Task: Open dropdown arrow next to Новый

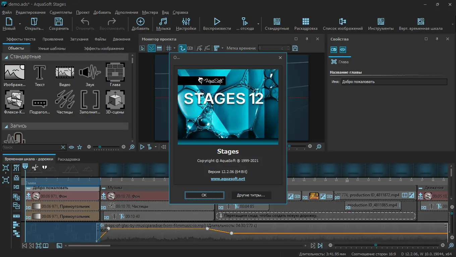Action: [20, 24]
